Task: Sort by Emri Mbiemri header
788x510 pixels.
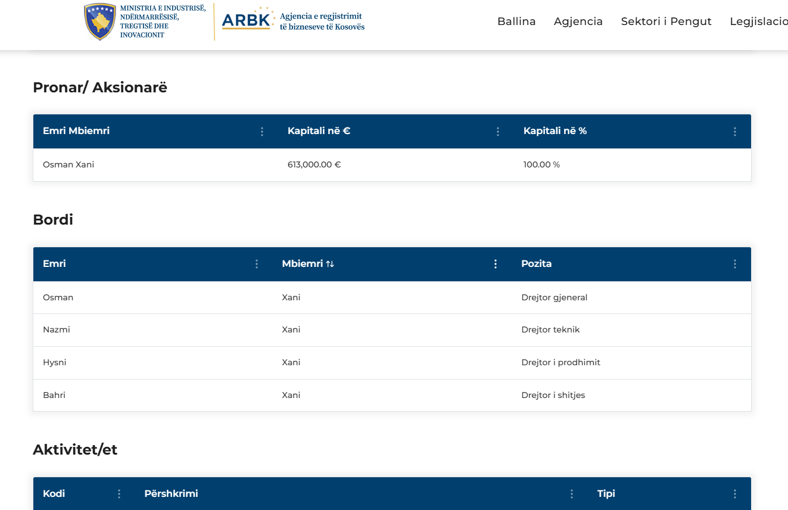Action: coord(76,131)
